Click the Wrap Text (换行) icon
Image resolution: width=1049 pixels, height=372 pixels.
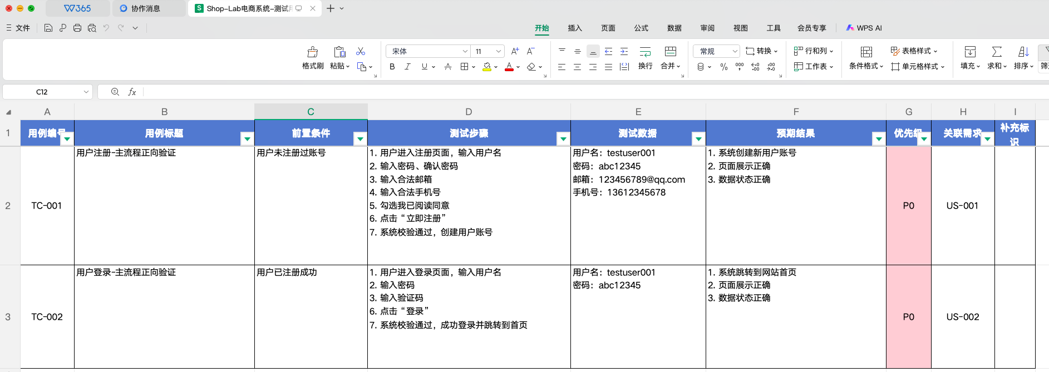point(646,52)
